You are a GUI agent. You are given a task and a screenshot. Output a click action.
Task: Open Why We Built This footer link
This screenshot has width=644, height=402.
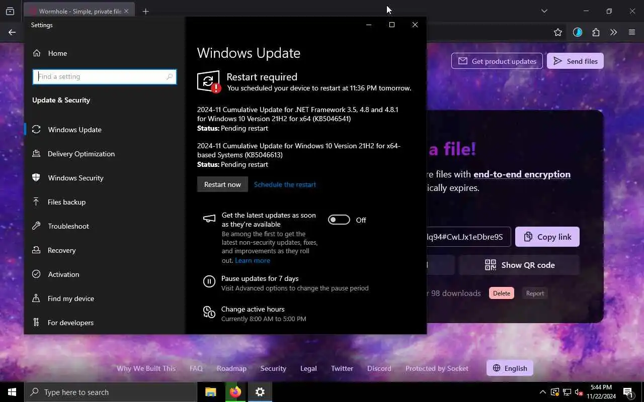(x=146, y=368)
